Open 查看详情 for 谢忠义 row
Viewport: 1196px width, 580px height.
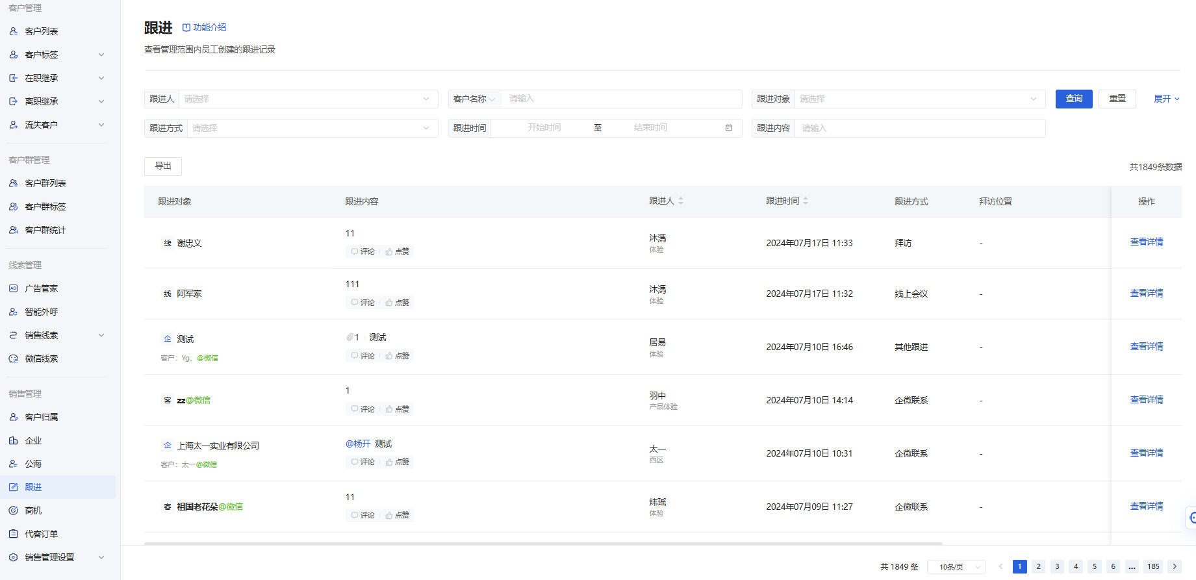click(x=1147, y=242)
